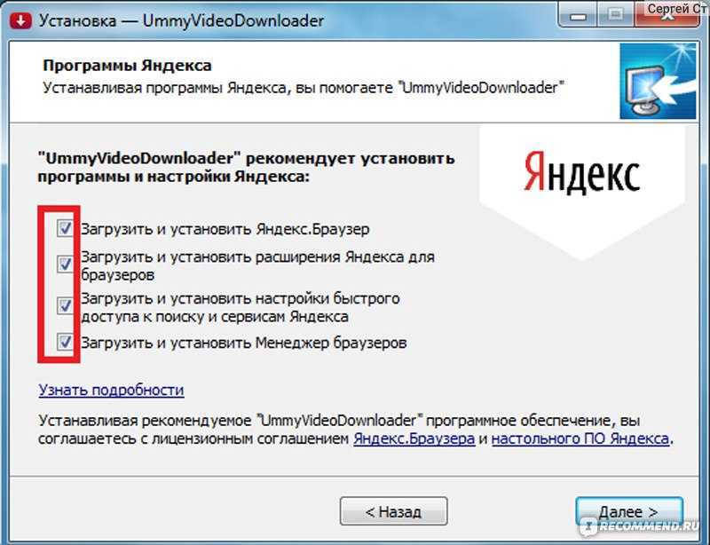Image resolution: width=710 pixels, height=545 pixels.
Task: Open the Яндекс.Браузера license agreement link
Action: pos(414,438)
